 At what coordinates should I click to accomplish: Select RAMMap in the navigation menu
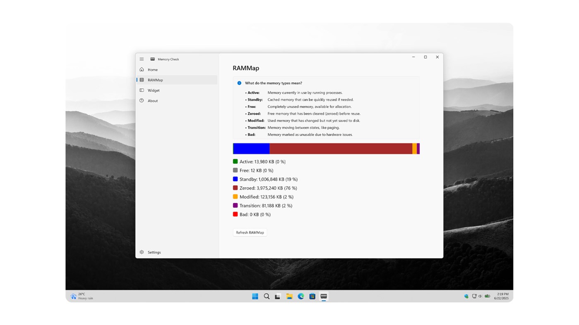pos(155,80)
